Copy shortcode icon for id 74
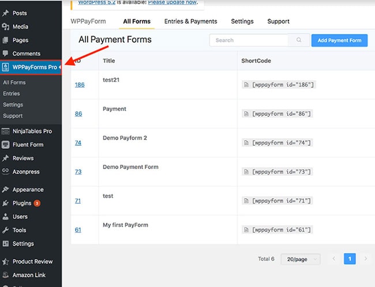The image size is (375, 287). point(246,143)
